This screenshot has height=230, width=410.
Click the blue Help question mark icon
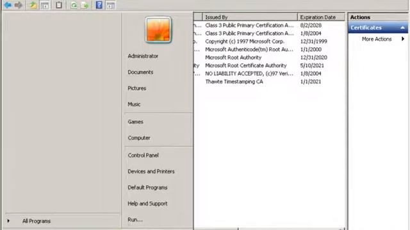pyautogui.click(x=99, y=5)
